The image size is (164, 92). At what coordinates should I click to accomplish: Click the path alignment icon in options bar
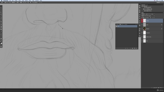tap(26, 2)
